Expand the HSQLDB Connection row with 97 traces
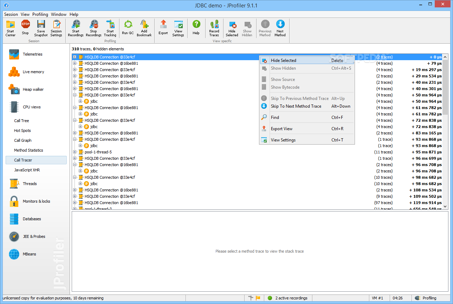453x304 pixels. 75,203
